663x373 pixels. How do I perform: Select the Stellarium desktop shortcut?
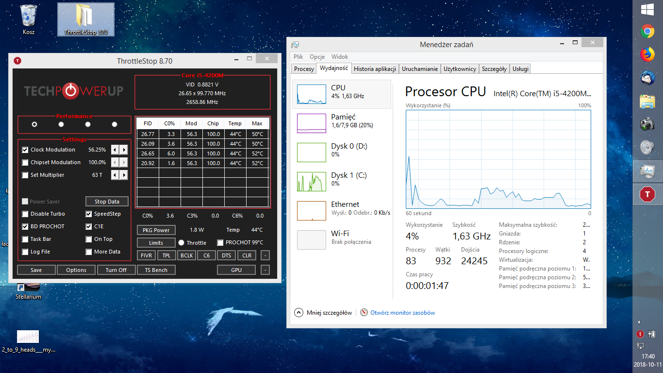[28, 292]
